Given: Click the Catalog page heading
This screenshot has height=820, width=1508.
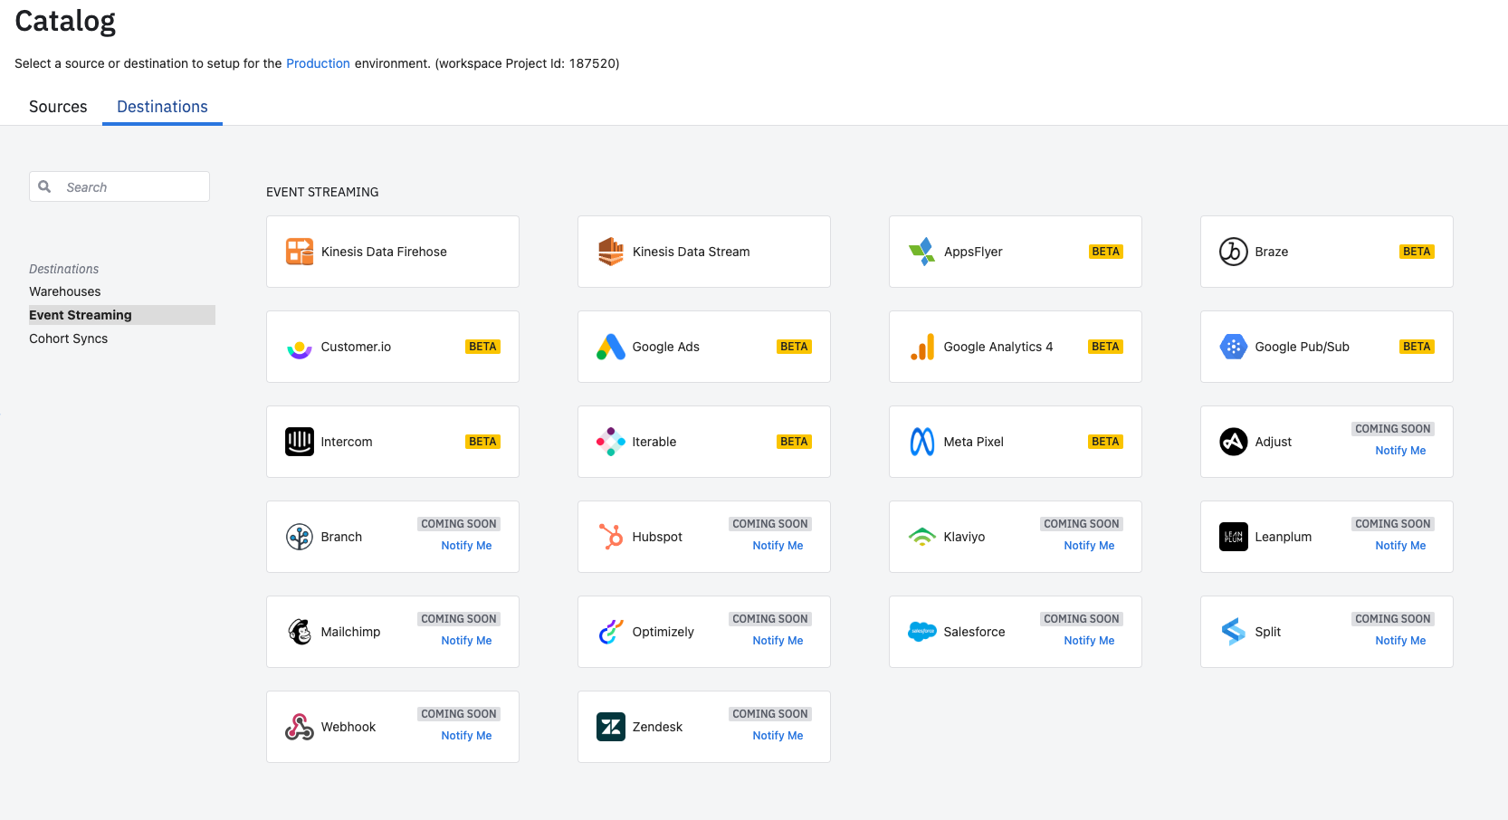Looking at the screenshot, I should 65,21.
